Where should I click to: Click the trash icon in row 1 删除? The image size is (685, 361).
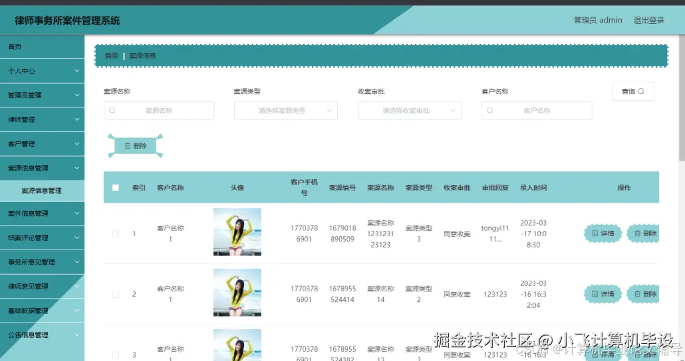(x=637, y=233)
